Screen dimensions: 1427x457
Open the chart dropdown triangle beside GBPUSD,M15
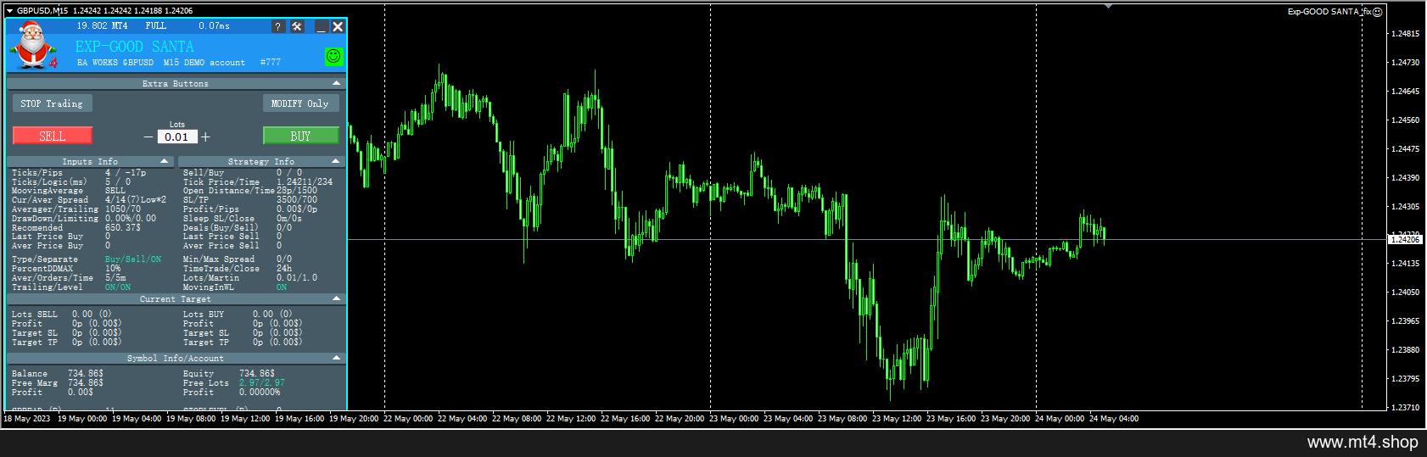coord(9,11)
